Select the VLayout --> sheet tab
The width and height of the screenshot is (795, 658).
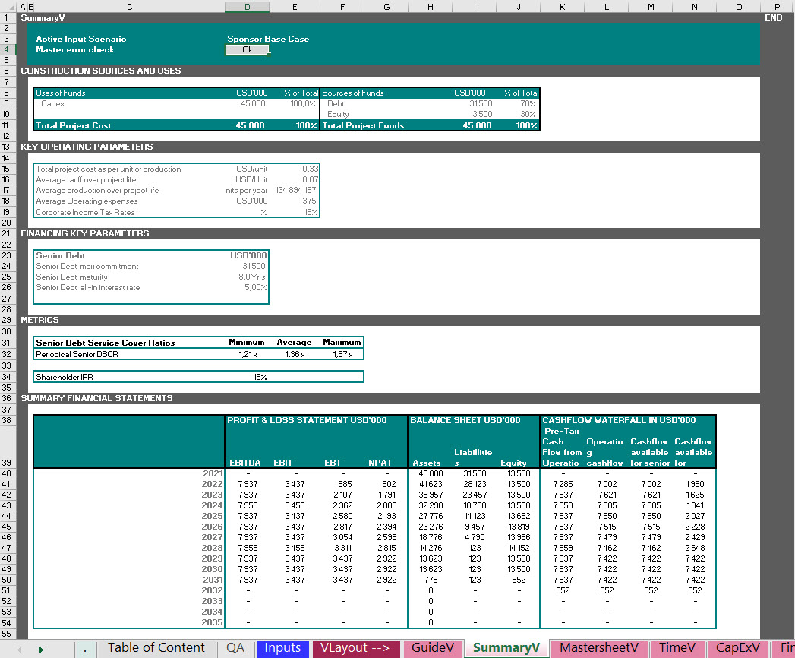pyautogui.click(x=355, y=648)
